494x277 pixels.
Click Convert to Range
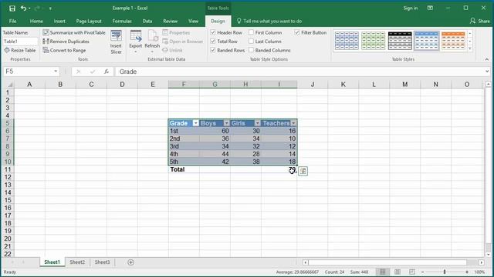tap(64, 50)
